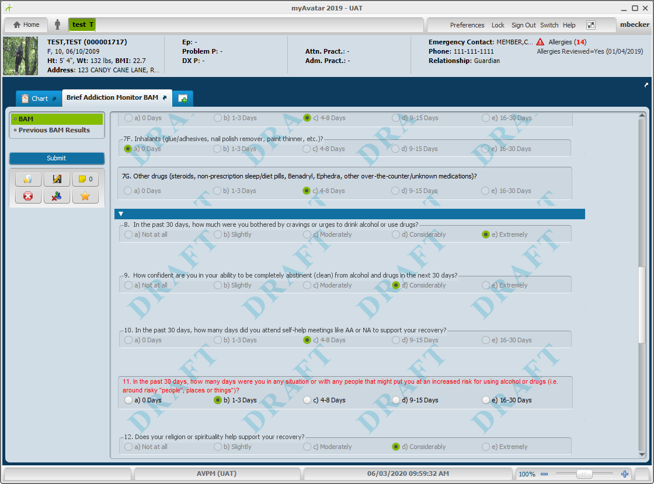Switch to the Chart tab
The image size is (654, 484).
pyautogui.click(x=39, y=99)
